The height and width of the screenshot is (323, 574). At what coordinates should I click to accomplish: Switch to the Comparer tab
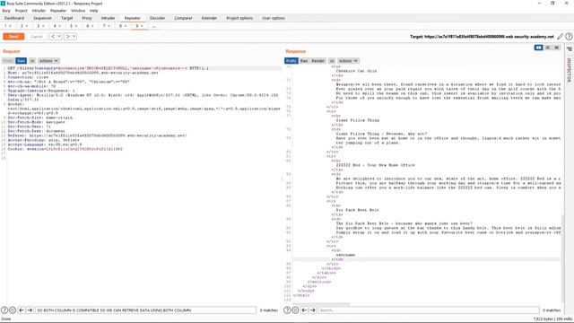coord(183,18)
